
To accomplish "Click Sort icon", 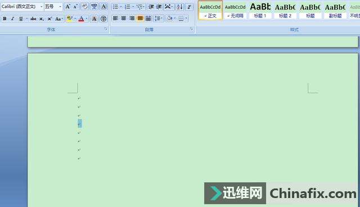I will pos(180,7).
